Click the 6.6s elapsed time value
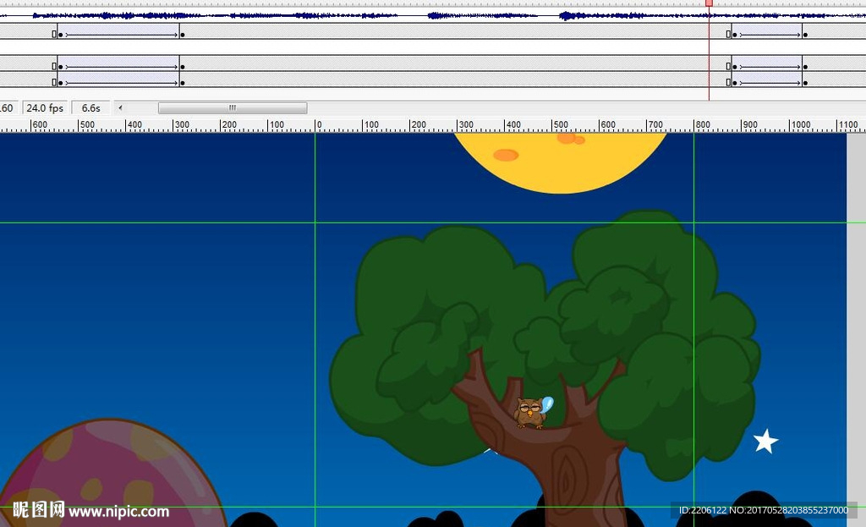 [x=91, y=108]
